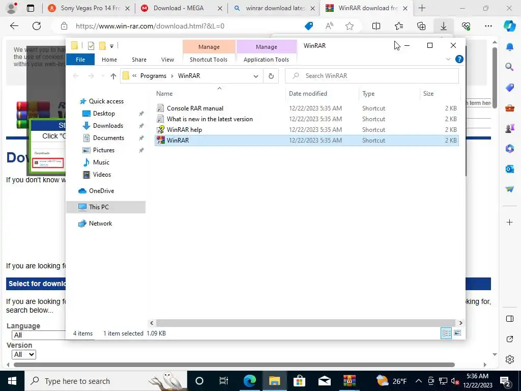Open recent locations dropdown arrow
This screenshot has width=521, height=391.
103,76
